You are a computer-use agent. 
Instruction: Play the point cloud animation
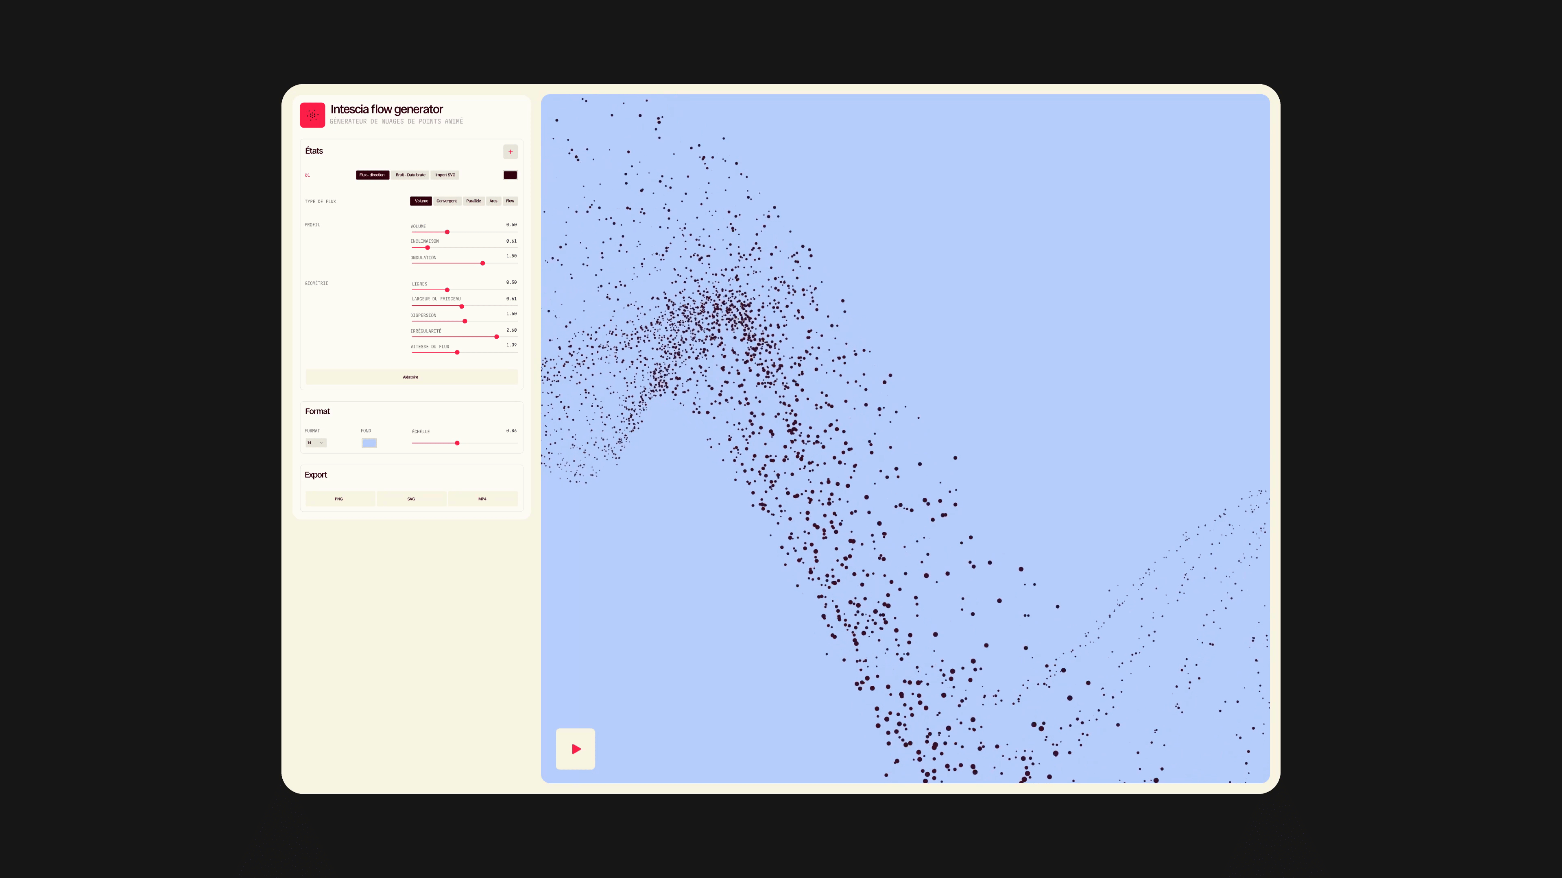tap(576, 749)
